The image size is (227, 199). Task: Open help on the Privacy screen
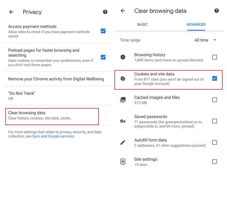click(x=105, y=12)
